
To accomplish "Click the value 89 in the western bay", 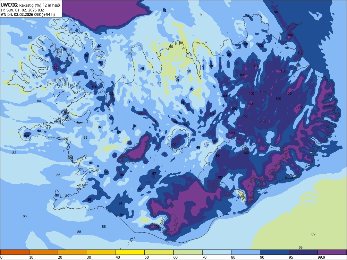I will point(85,138).
